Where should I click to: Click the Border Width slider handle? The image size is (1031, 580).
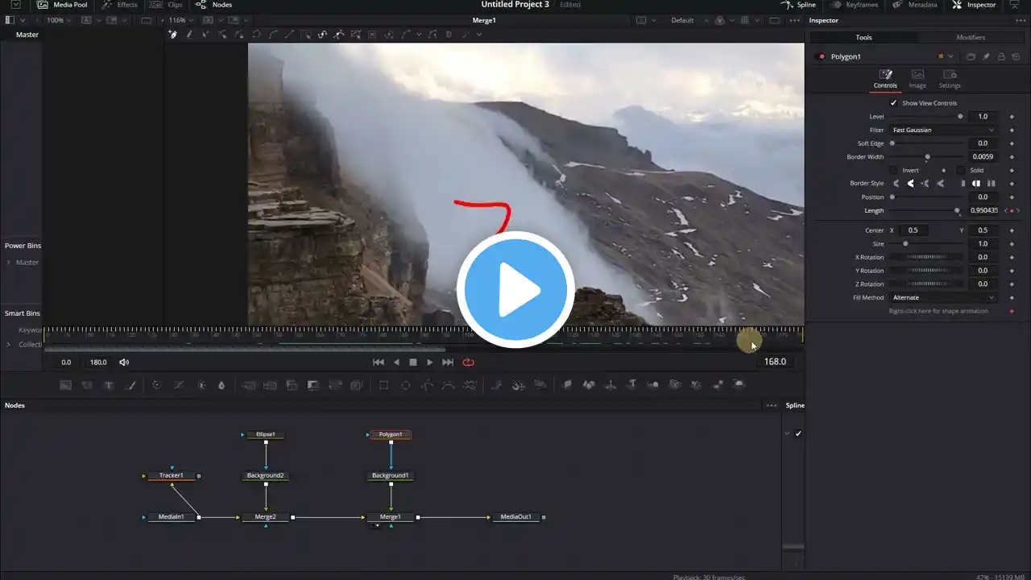pyautogui.click(x=927, y=157)
